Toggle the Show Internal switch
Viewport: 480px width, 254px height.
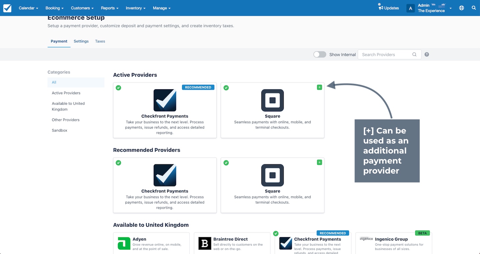(320, 54)
